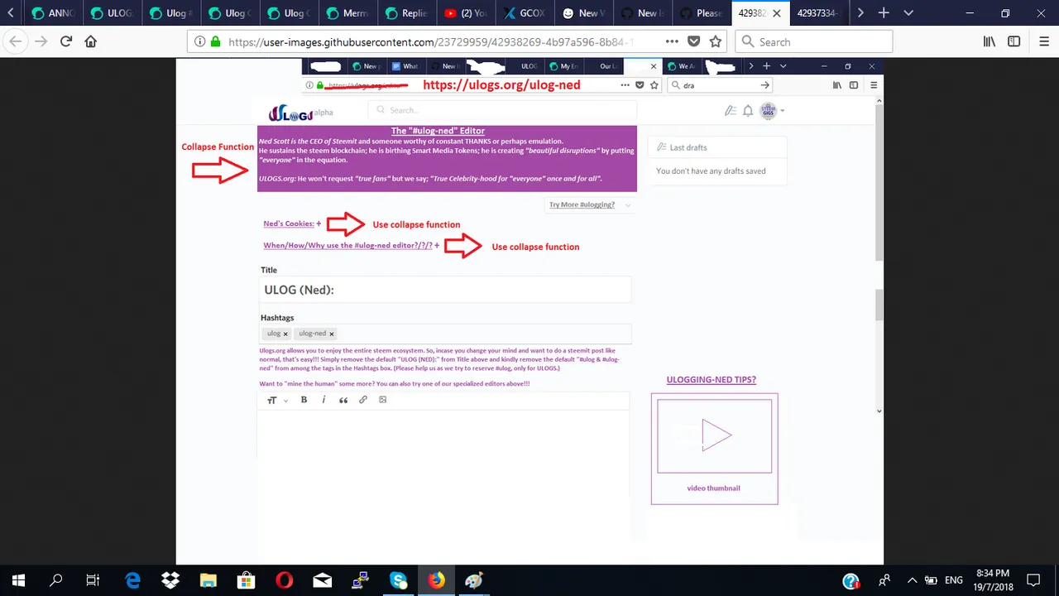Click the Title field containing ULOG (Ned):
Image resolution: width=1059 pixels, height=596 pixels.
tap(445, 290)
